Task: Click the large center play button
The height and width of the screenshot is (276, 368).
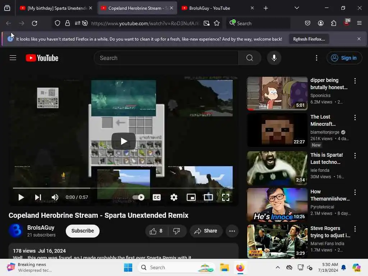Action: click(x=124, y=141)
